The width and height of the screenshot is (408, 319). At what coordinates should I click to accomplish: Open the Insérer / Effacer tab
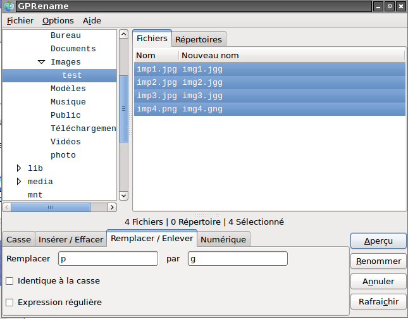pos(70,239)
